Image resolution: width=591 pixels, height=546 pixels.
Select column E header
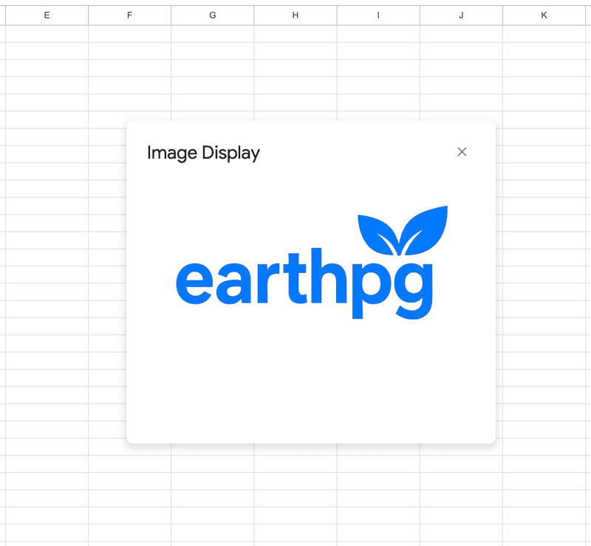tap(47, 15)
